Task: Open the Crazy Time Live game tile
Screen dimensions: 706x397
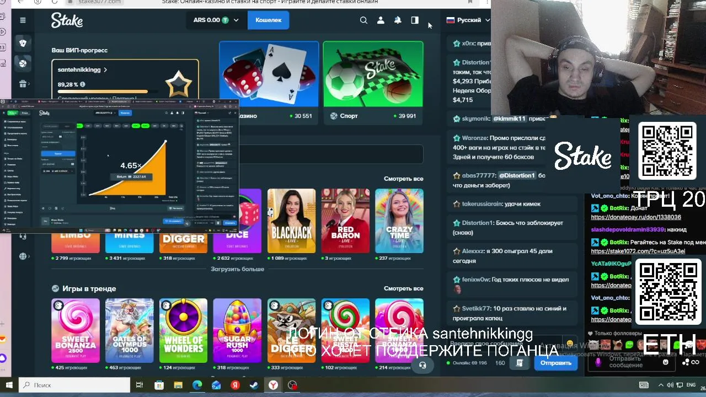Action: tap(399, 221)
